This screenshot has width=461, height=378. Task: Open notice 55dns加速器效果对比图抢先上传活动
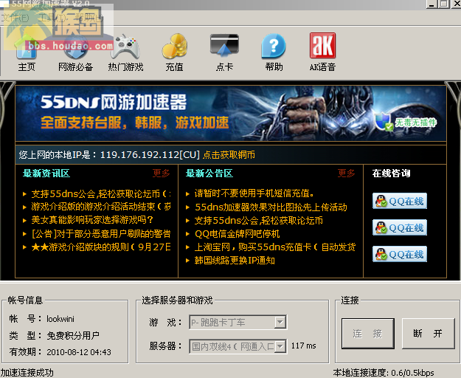(x=271, y=207)
